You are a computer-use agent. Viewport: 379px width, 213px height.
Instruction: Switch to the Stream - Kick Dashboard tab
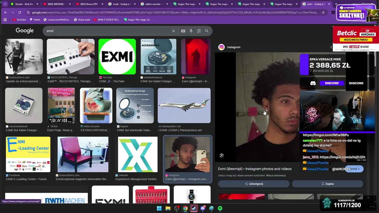[24, 4]
